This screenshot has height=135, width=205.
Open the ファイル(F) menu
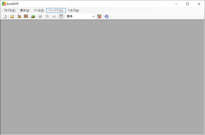pos(9,11)
